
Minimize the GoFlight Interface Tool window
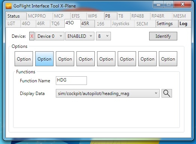159,5
